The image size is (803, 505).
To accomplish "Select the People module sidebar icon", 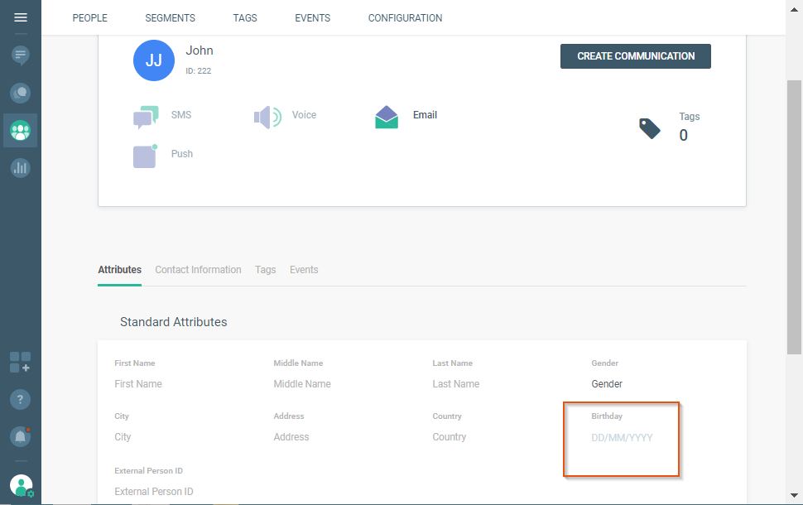I will click(x=21, y=131).
